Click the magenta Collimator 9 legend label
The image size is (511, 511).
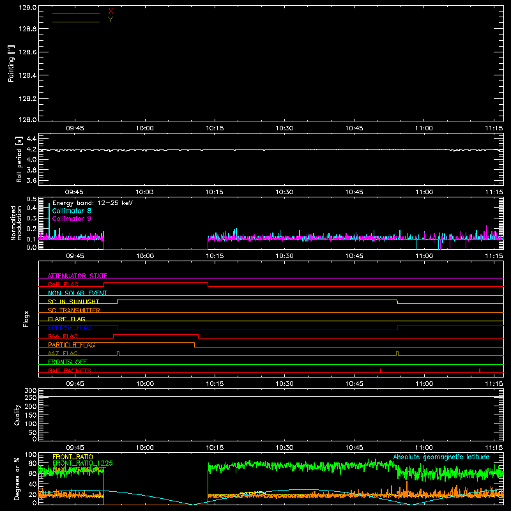coord(72,218)
